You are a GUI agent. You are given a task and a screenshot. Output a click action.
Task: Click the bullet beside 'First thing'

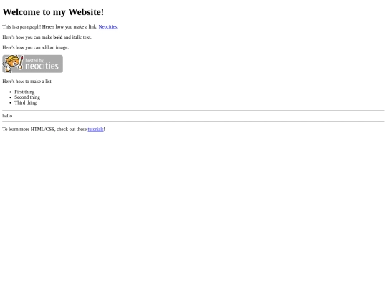[x=10, y=92]
